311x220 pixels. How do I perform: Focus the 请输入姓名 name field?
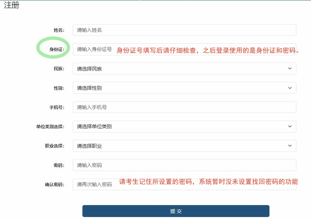tap(184, 30)
